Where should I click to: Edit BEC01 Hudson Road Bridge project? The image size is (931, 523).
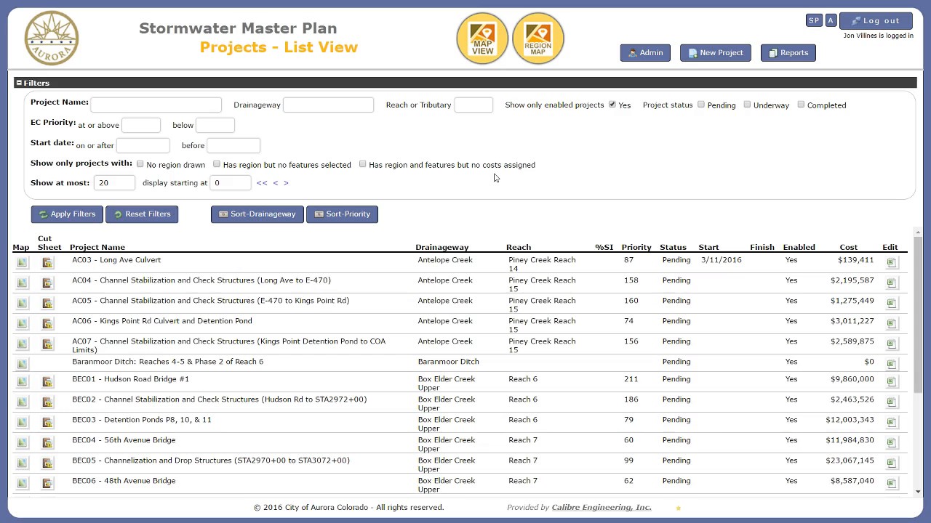coord(892,381)
